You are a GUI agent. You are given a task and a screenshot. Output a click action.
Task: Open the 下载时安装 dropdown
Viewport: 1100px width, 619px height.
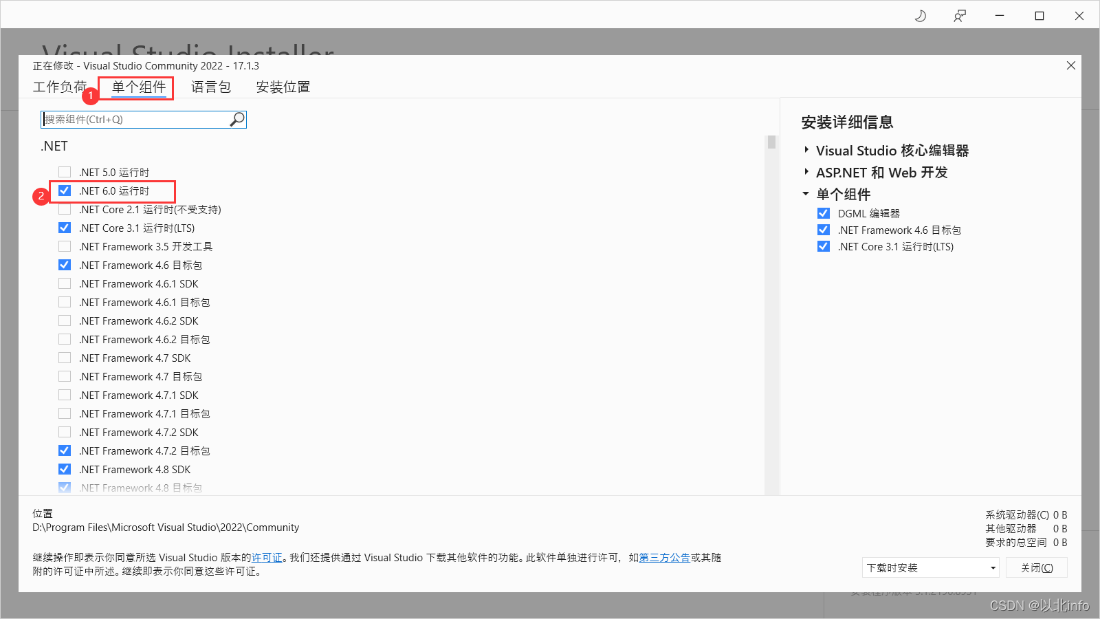click(931, 567)
